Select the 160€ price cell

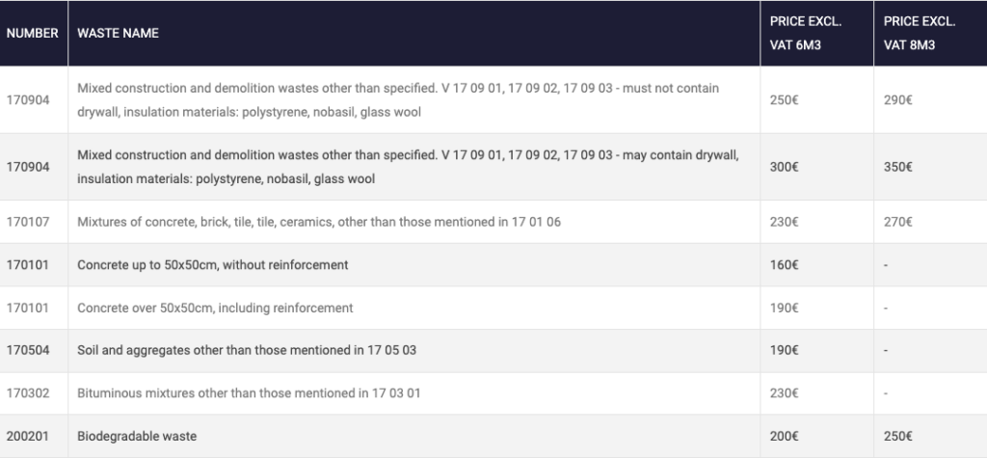[x=784, y=265]
